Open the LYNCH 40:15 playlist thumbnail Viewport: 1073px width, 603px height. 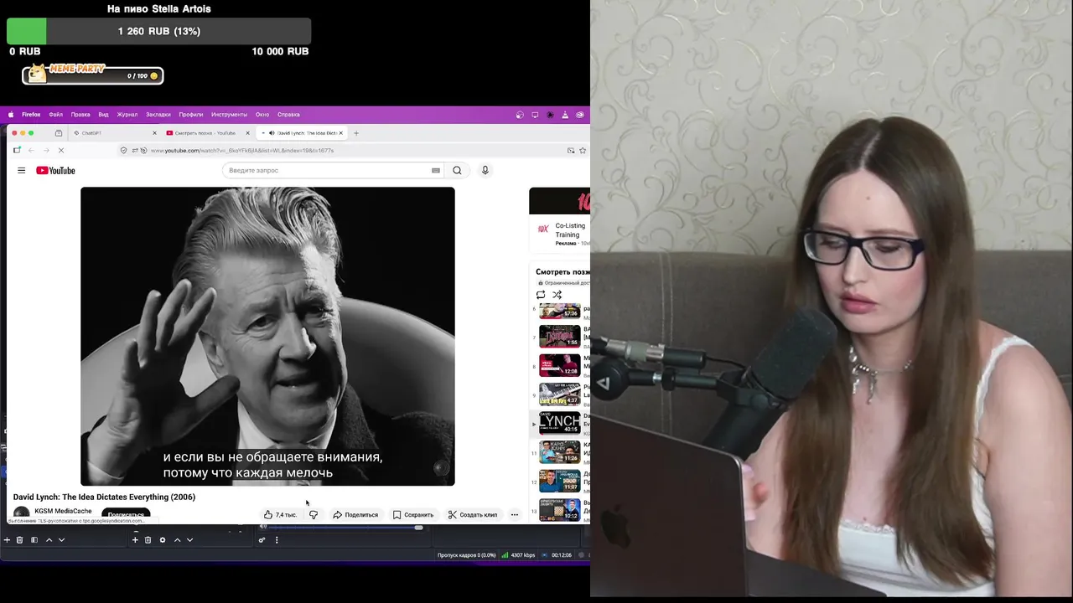(x=559, y=423)
